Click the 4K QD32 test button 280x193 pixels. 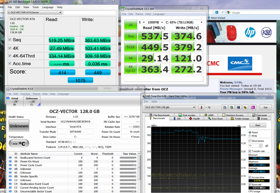coord(131,69)
